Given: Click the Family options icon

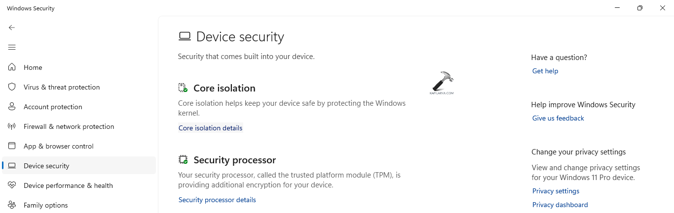Looking at the screenshot, I should pos(12,205).
